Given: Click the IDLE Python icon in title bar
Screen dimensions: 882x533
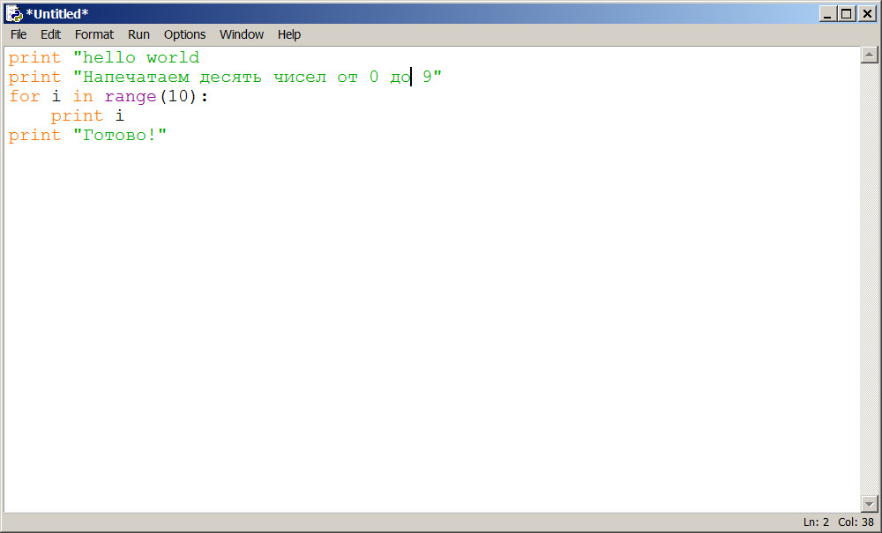Looking at the screenshot, I should coord(14,14).
